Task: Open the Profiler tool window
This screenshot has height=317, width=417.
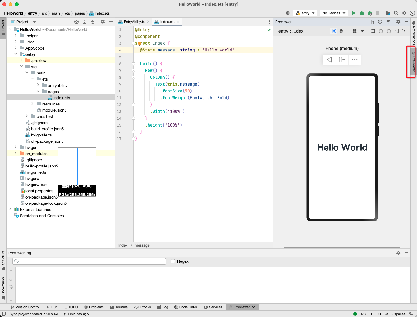Action: tap(143, 307)
